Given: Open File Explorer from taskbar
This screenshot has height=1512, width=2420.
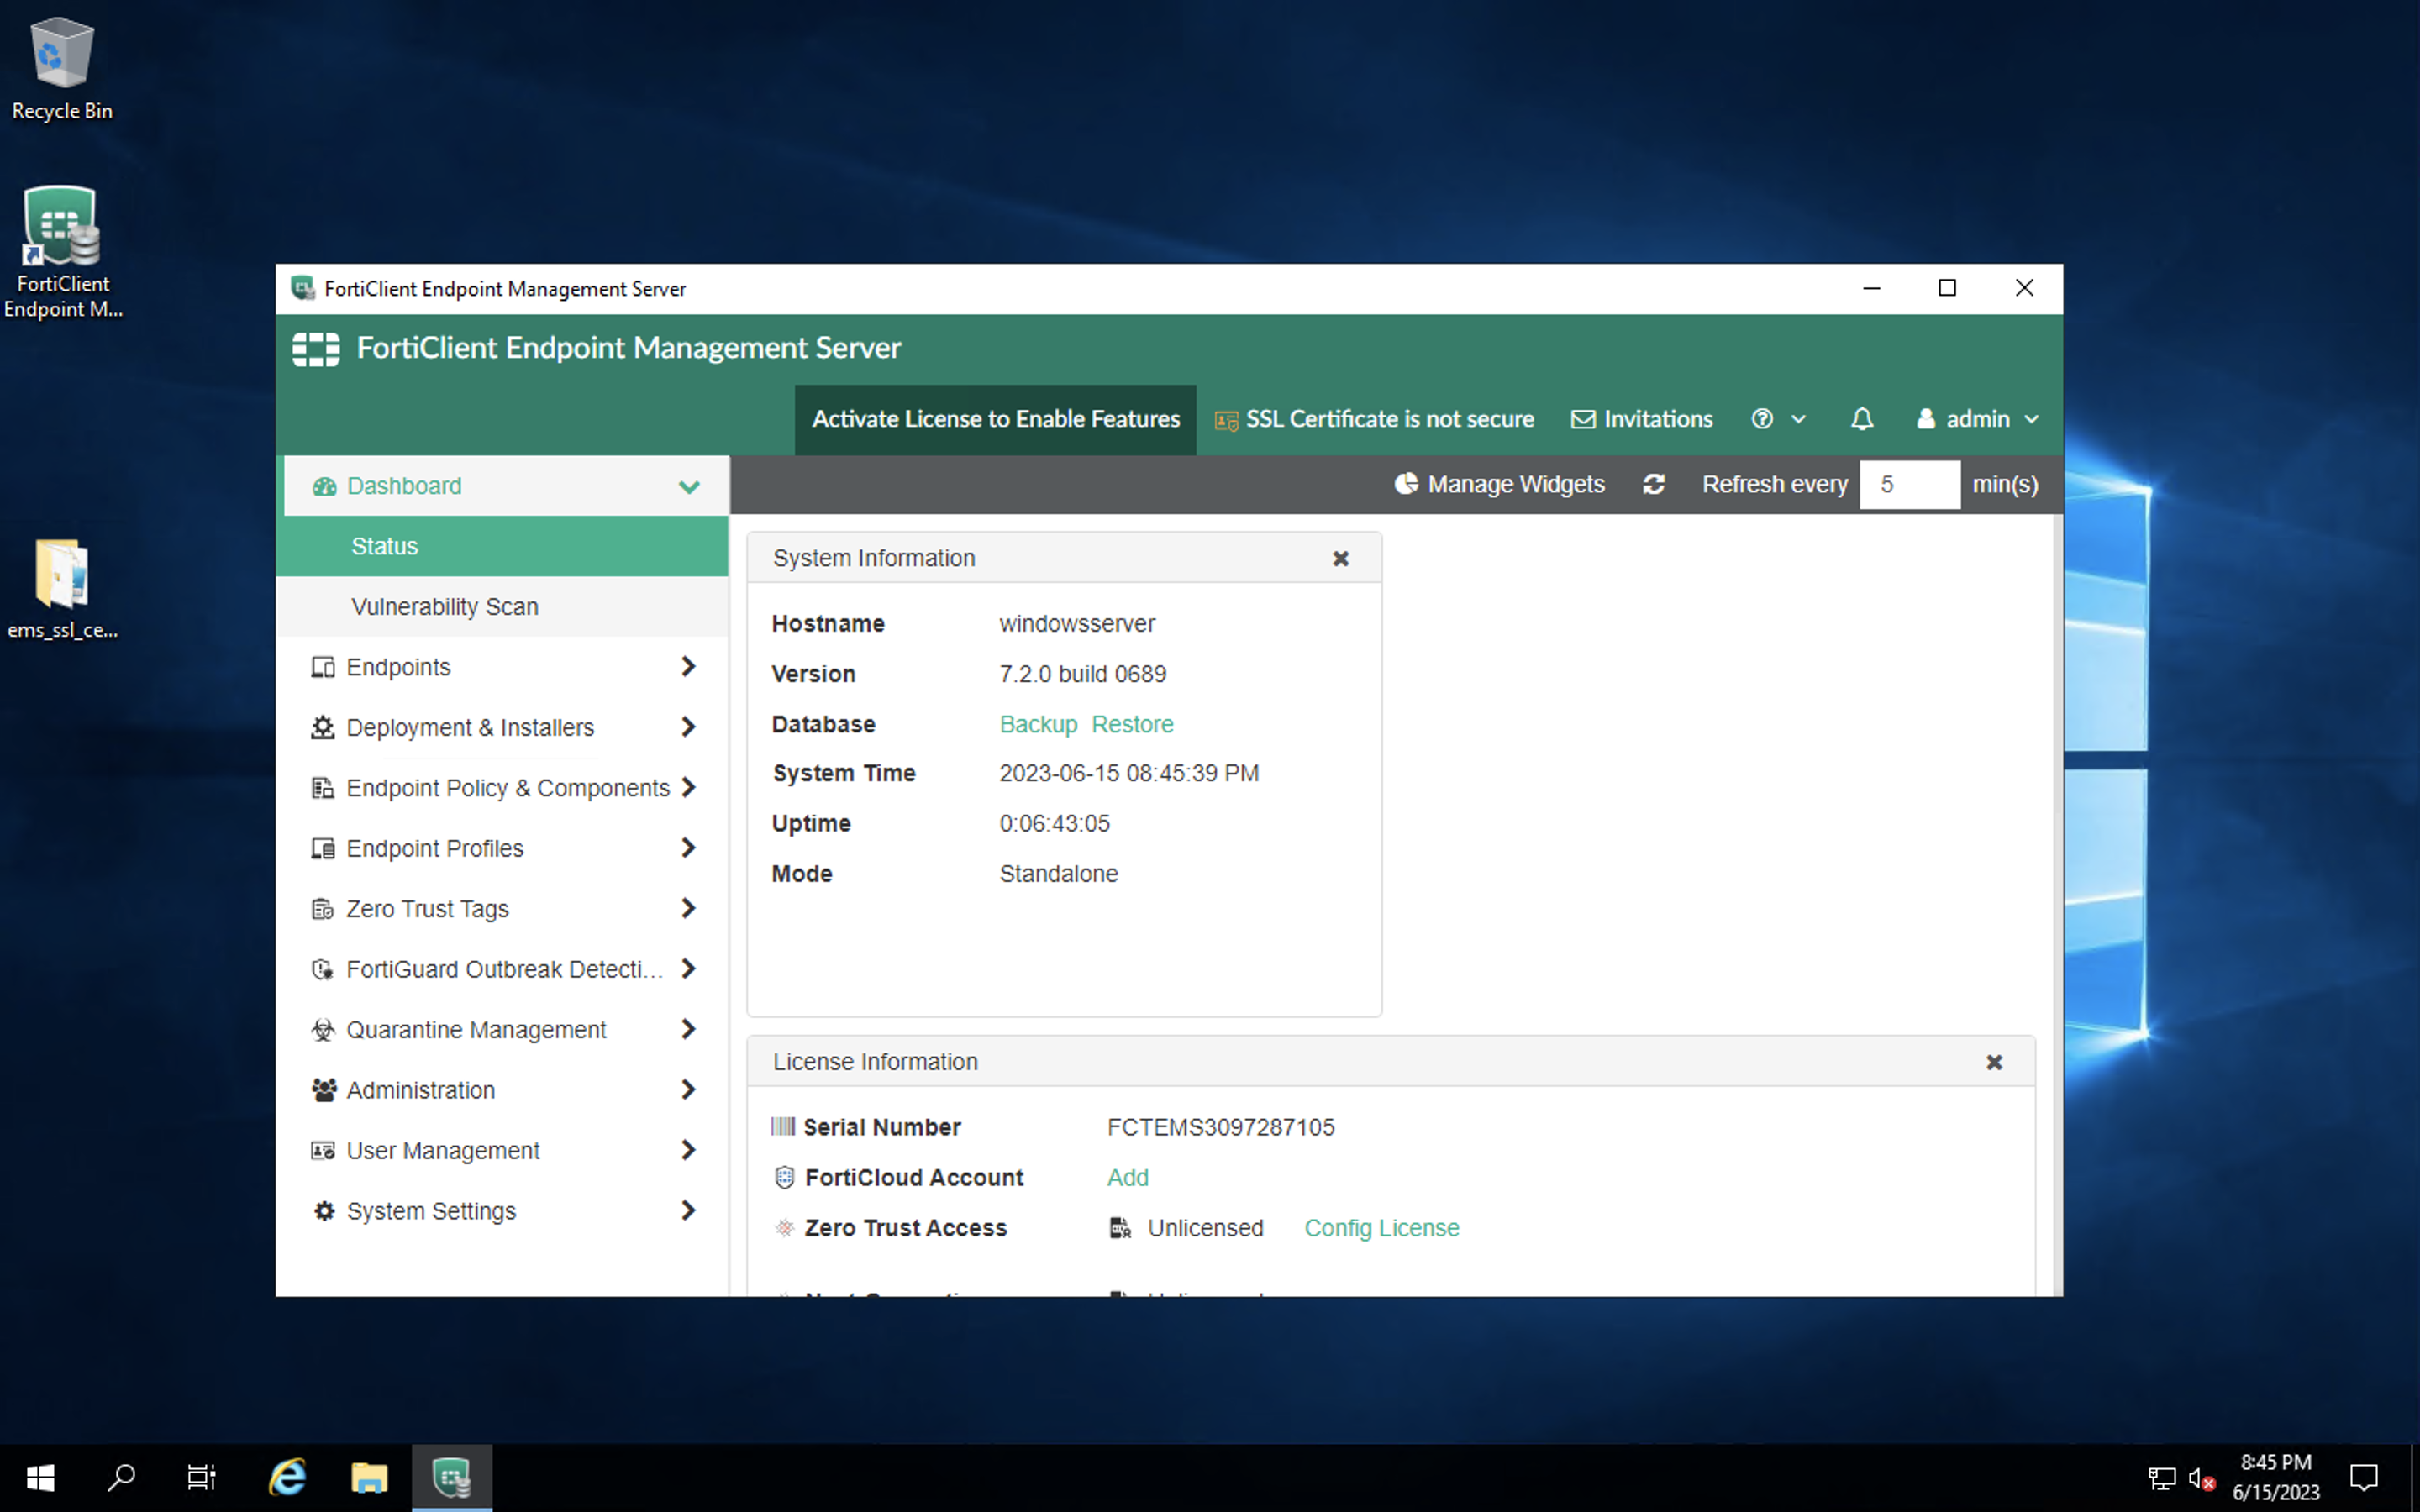Looking at the screenshot, I should point(369,1477).
